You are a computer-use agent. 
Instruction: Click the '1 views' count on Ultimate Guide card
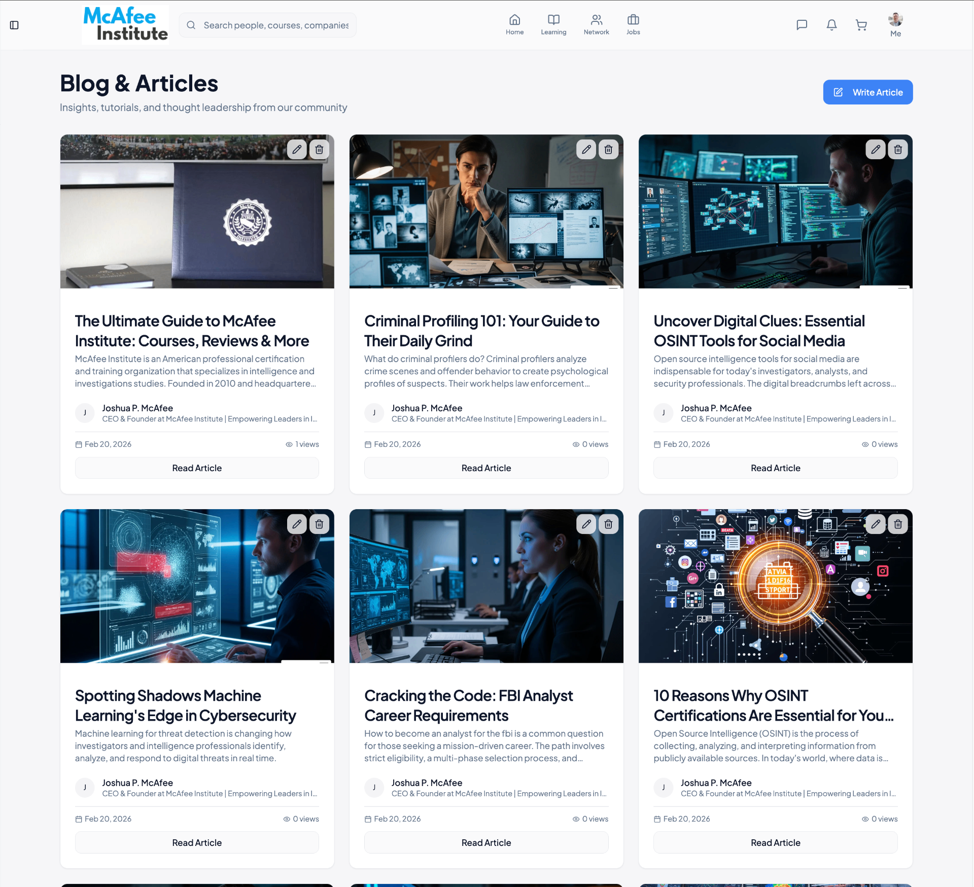302,444
